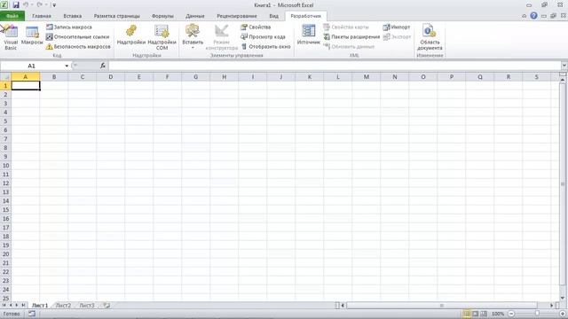The width and height of the screenshot is (568, 319).
Task: Open the Лист3 sheet tab
Action: (87, 305)
